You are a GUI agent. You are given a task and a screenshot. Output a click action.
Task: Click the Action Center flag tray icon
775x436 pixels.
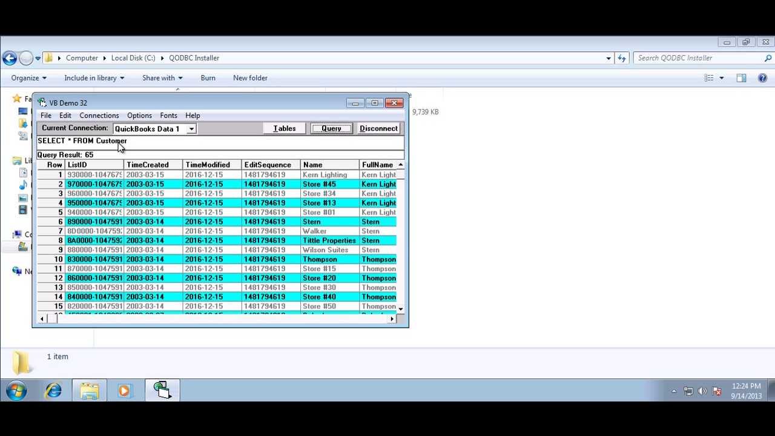(717, 391)
